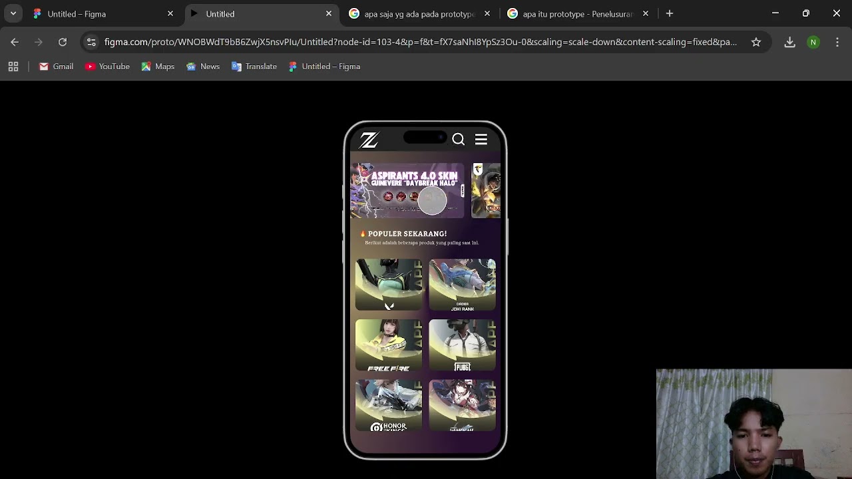Open a new browser tab
Screen dimensions: 852x479
670,13
